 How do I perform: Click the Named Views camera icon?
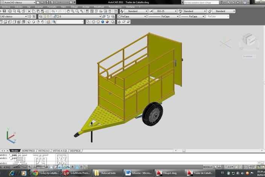tap(49, 22)
